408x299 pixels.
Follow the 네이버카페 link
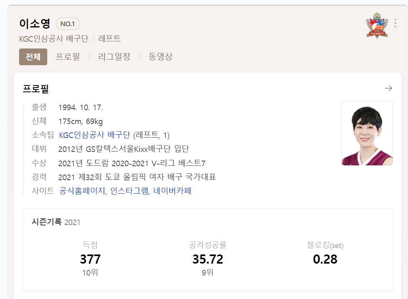[172, 191]
